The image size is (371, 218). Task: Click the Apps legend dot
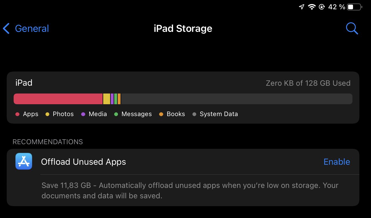(17, 114)
